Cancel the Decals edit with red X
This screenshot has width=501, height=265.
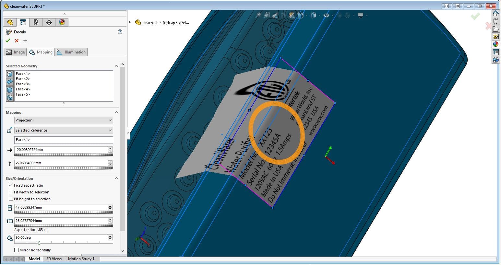click(16, 40)
